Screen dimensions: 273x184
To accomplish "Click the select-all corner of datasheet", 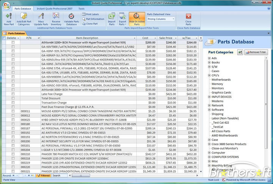I will click(x=4, y=38).
